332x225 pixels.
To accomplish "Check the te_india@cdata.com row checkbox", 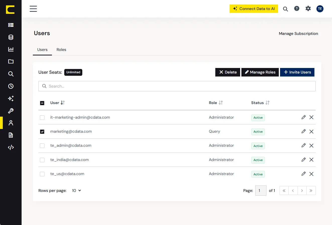I will (x=42, y=160).
